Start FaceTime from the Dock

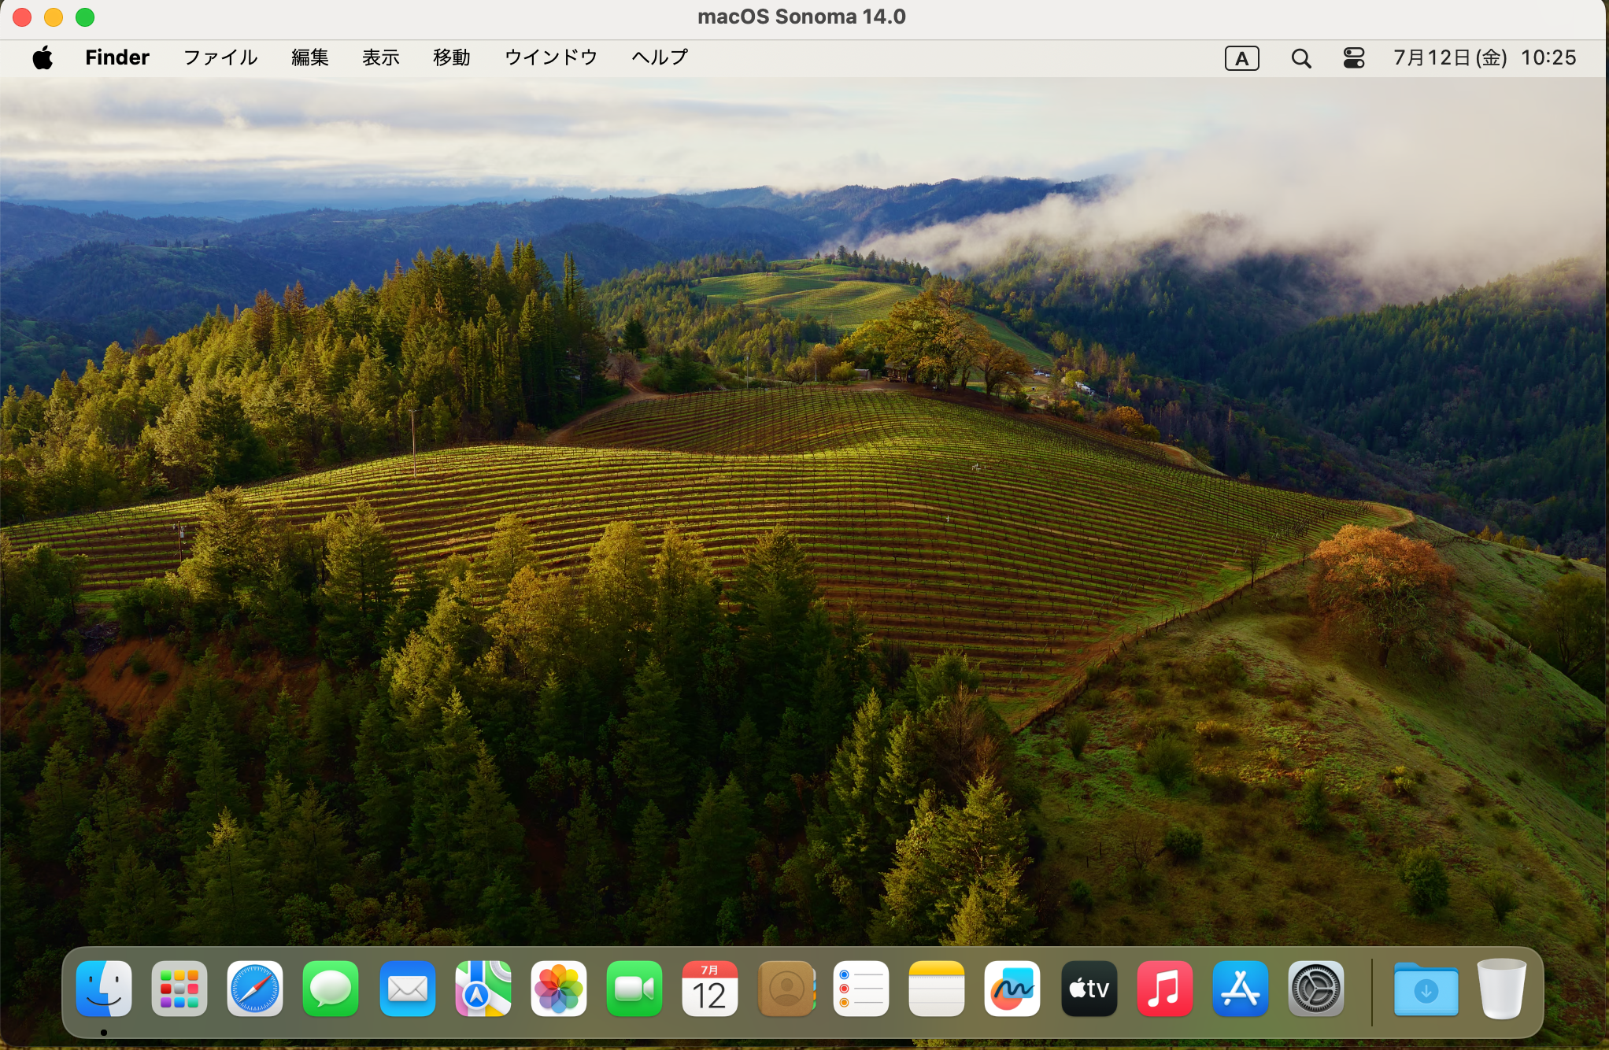point(634,989)
